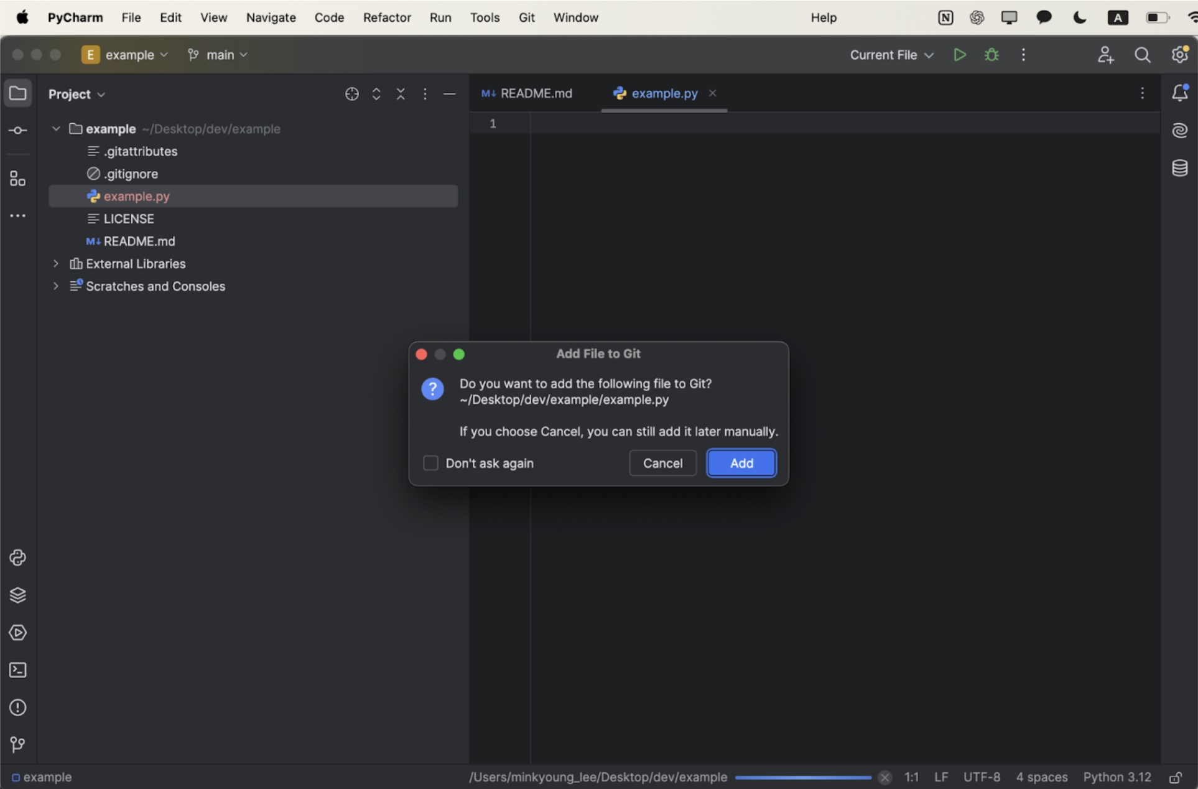This screenshot has width=1198, height=789.
Task: Click the Debug bug icon
Action: tap(991, 55)
